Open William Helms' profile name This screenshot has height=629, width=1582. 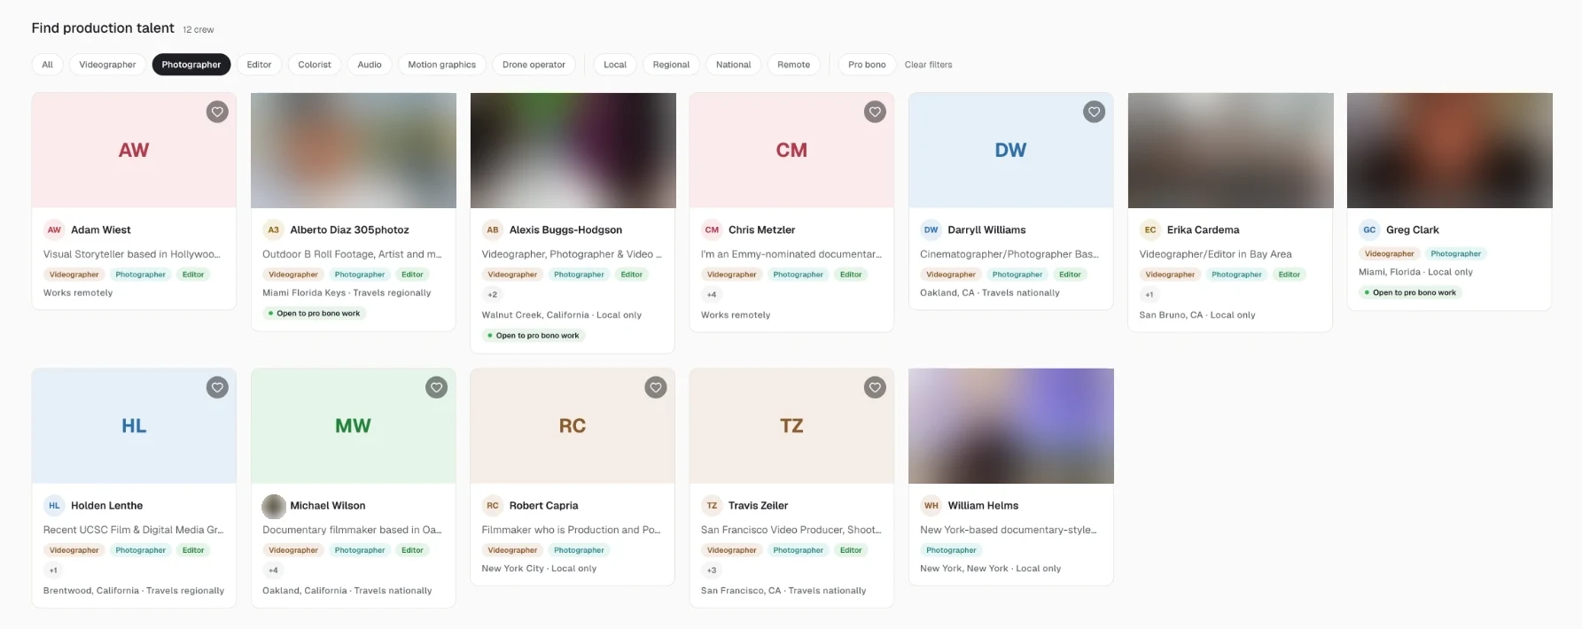click(983, 506)
